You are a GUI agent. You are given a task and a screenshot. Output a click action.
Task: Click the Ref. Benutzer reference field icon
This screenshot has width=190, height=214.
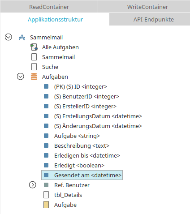(x=46, y=185)
